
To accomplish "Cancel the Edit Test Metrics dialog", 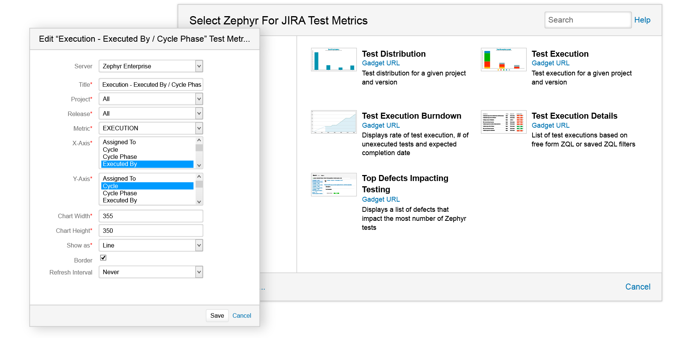I will [242, 315].
